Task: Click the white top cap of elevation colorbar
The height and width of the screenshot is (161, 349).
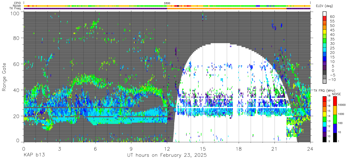Action: 325,13
